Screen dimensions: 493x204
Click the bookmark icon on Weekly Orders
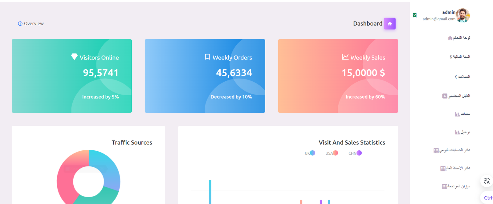(x=207, y=57)
